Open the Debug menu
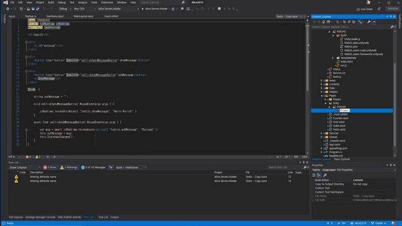The image size is (402, 226). tap(62, 3)
